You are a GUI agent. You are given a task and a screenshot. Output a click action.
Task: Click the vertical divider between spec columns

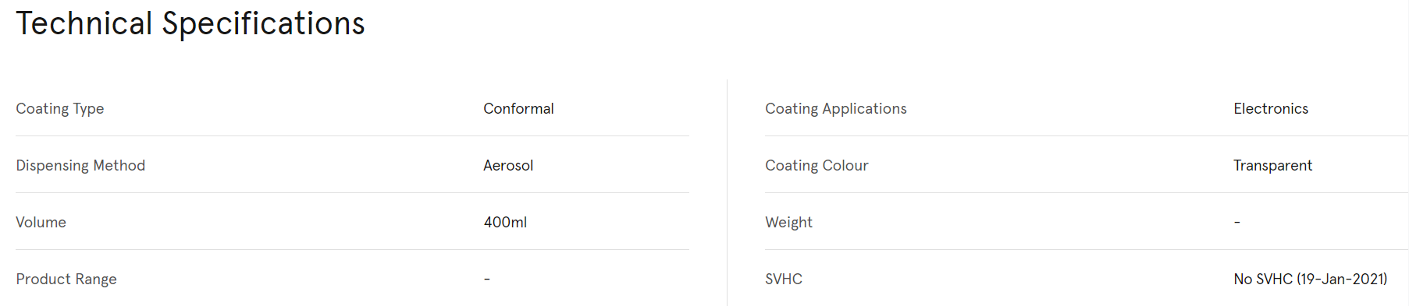[727, 192]
